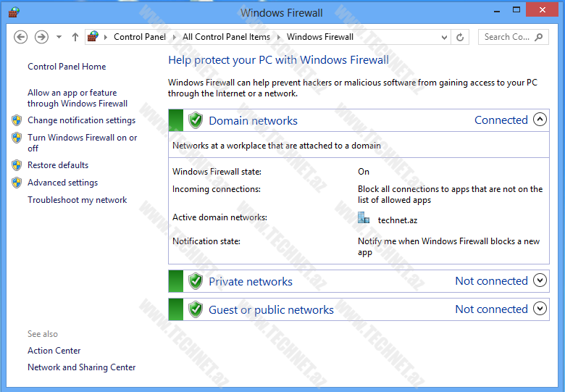Click Not connected status of Guest networks
The width and height of the screenshot is (565, 392).
coord(492,309)
